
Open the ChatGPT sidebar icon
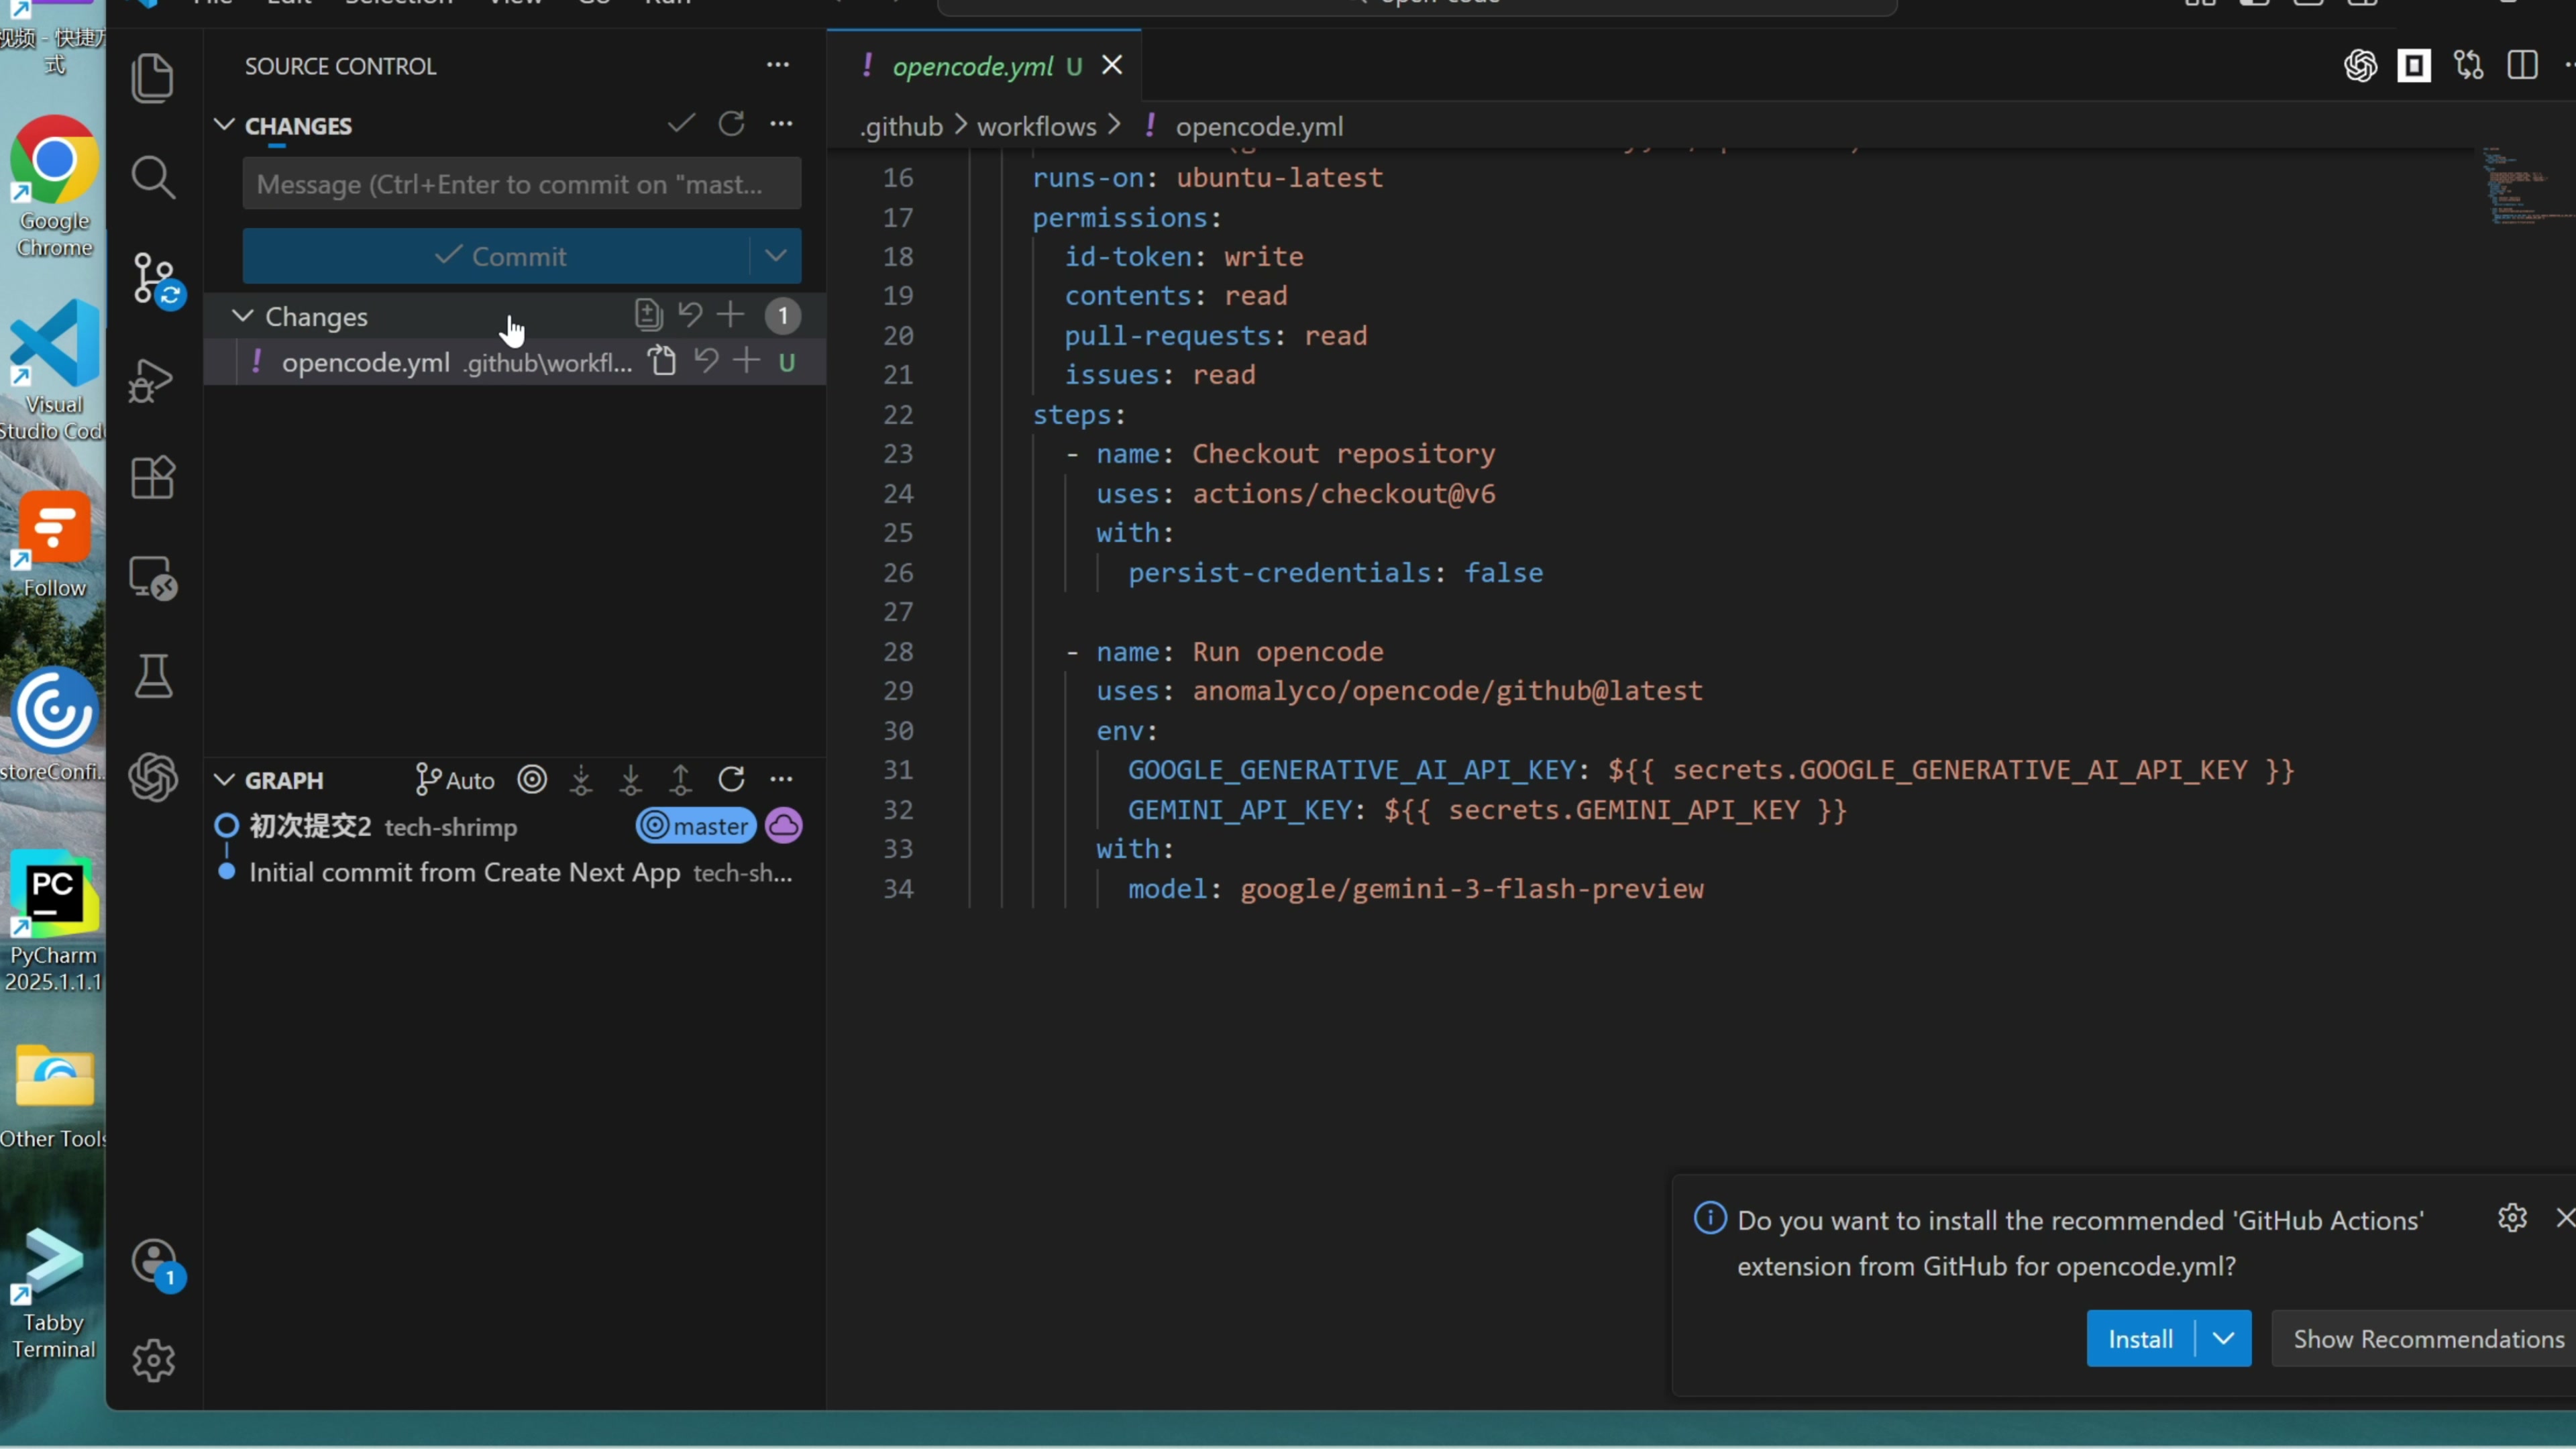coord(152,777)
